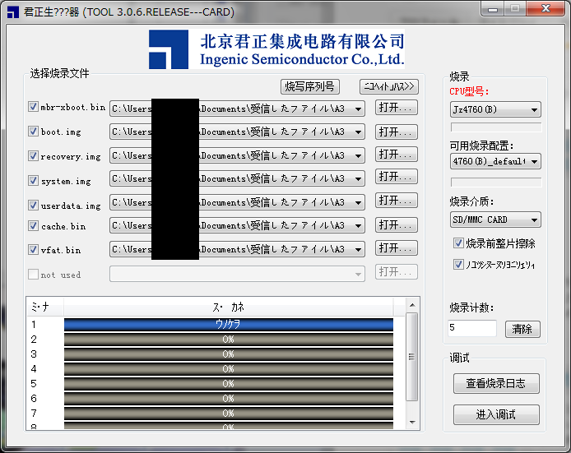Toggle the system.img checkbox
Screen dimensions: 571x453
pyautogui.click(x=33, y=180)
